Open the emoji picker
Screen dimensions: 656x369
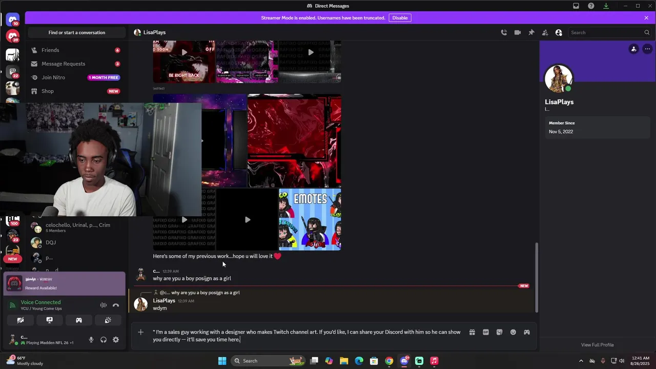[513, 332]
